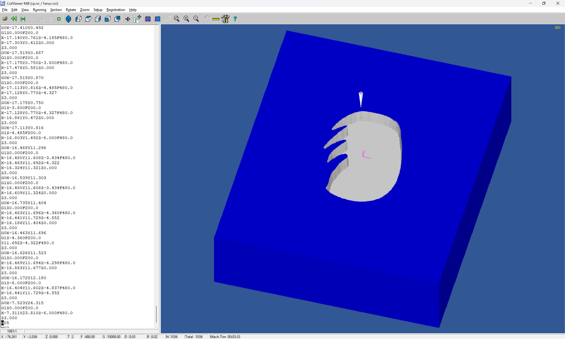The image size is (565, 339).
Task: Click NC line 'Y11.692Z-4.322F480.0'
Action: coord(28,243)
